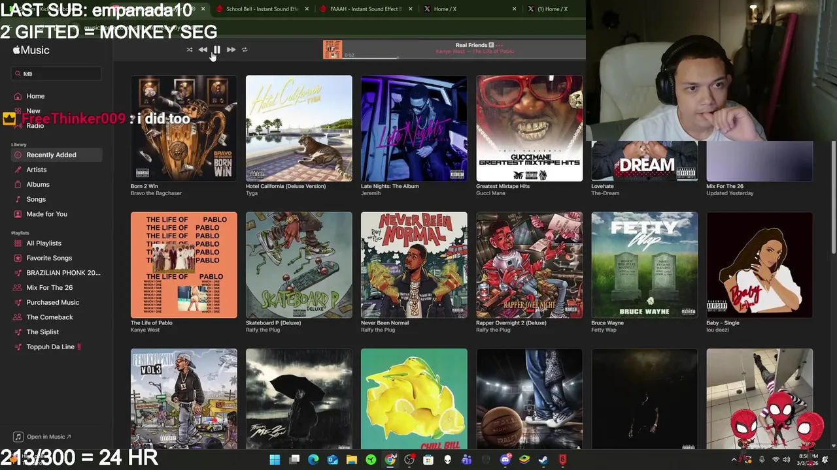Screen dimensions: 837x470
Task: Open the yellow Chill Bill album cover
Action: pyautogui.click(x=414, y=399)
